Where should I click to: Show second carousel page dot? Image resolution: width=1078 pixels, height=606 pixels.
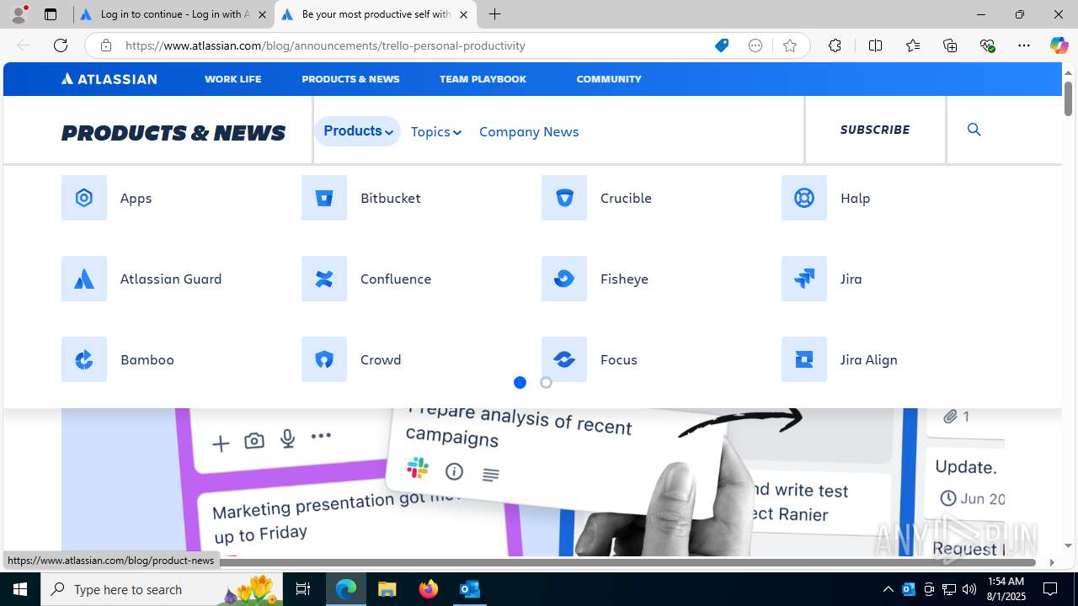(x=546, y=383)
